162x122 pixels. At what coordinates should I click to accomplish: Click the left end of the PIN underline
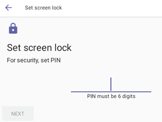[72, 92]
